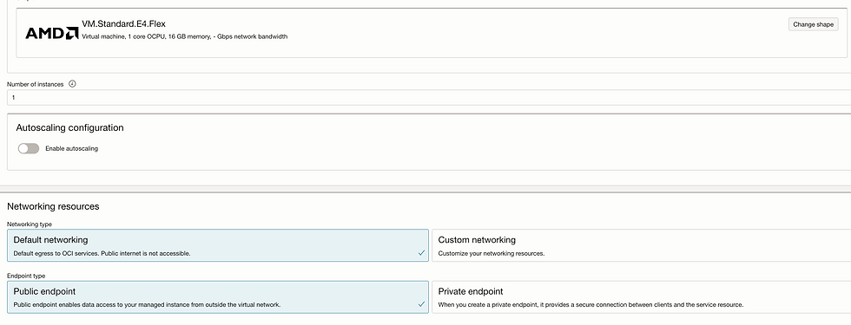Click the Enable autoscaling label text
Viewport: 851px width, 325px height.
click(71, 148)
